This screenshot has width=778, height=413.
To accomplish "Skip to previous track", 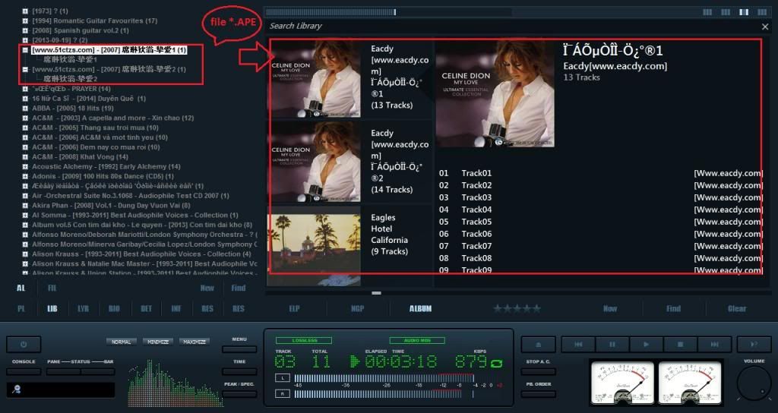I will (578, 344).
